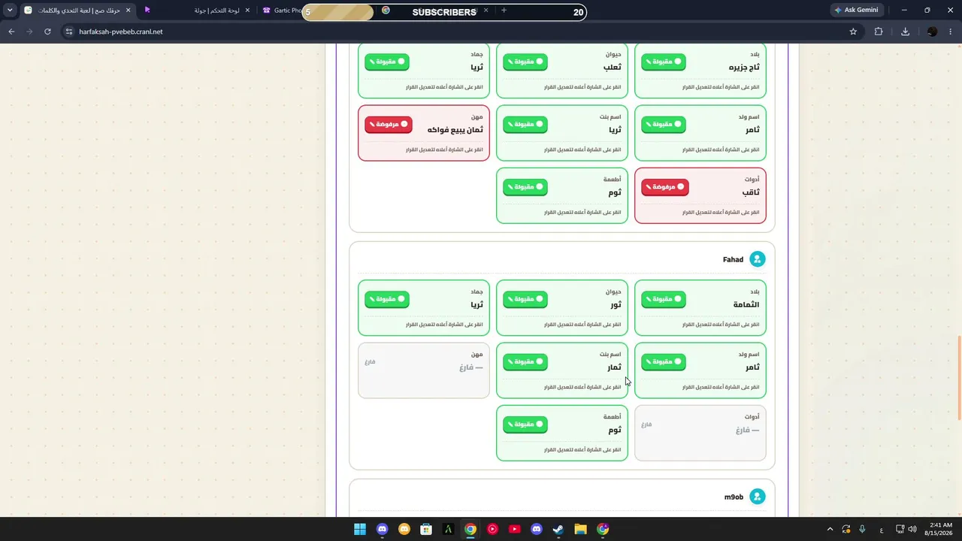Click Fahad's empty مهن answer card
The image size is (962, 541).
(424, 370)
